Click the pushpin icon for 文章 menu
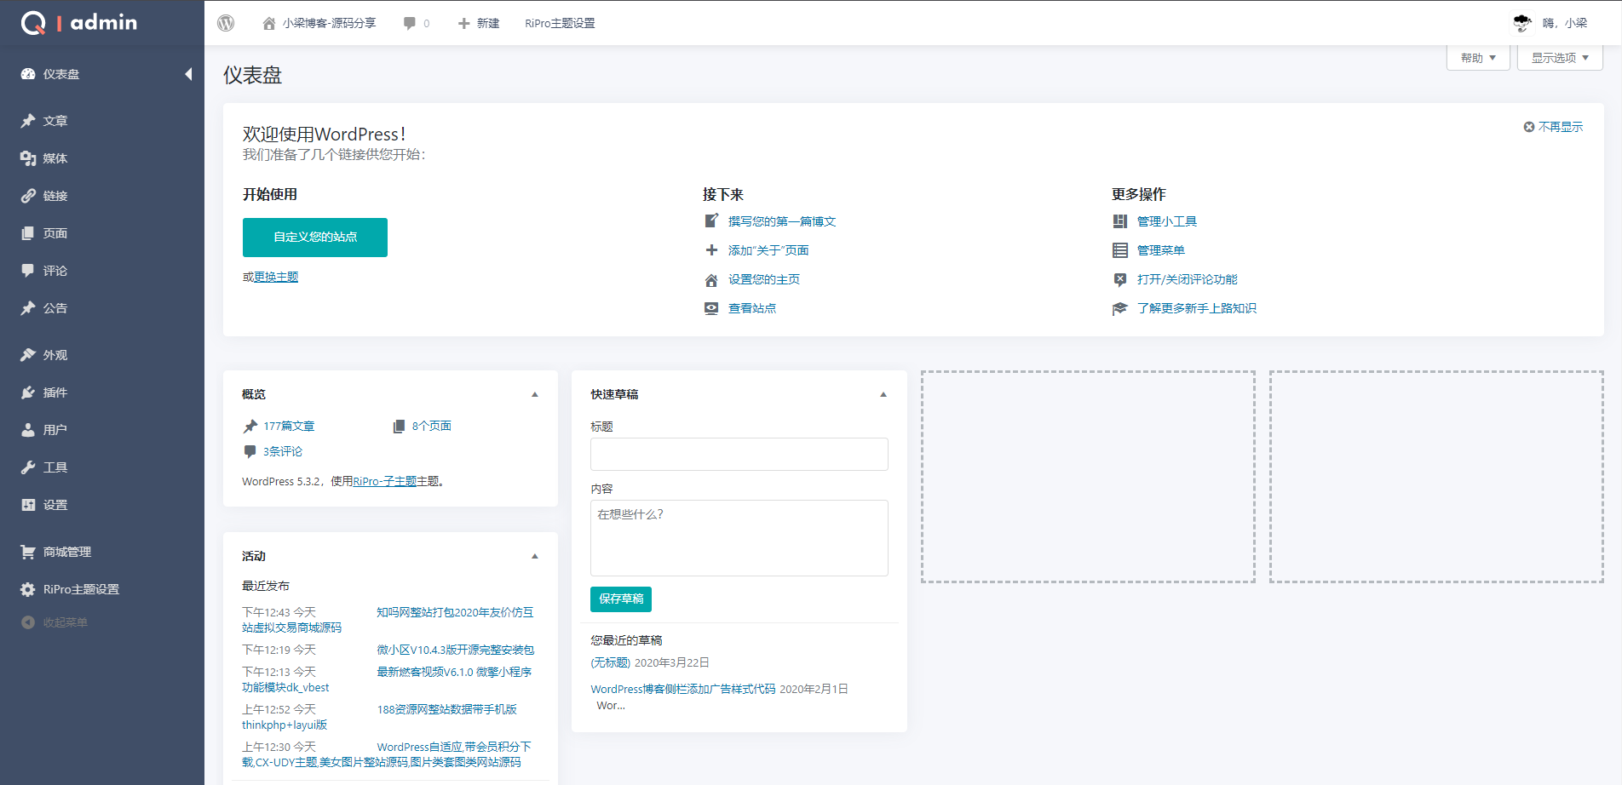This screenshot has width=1622, height=785. tap(28, 121)
